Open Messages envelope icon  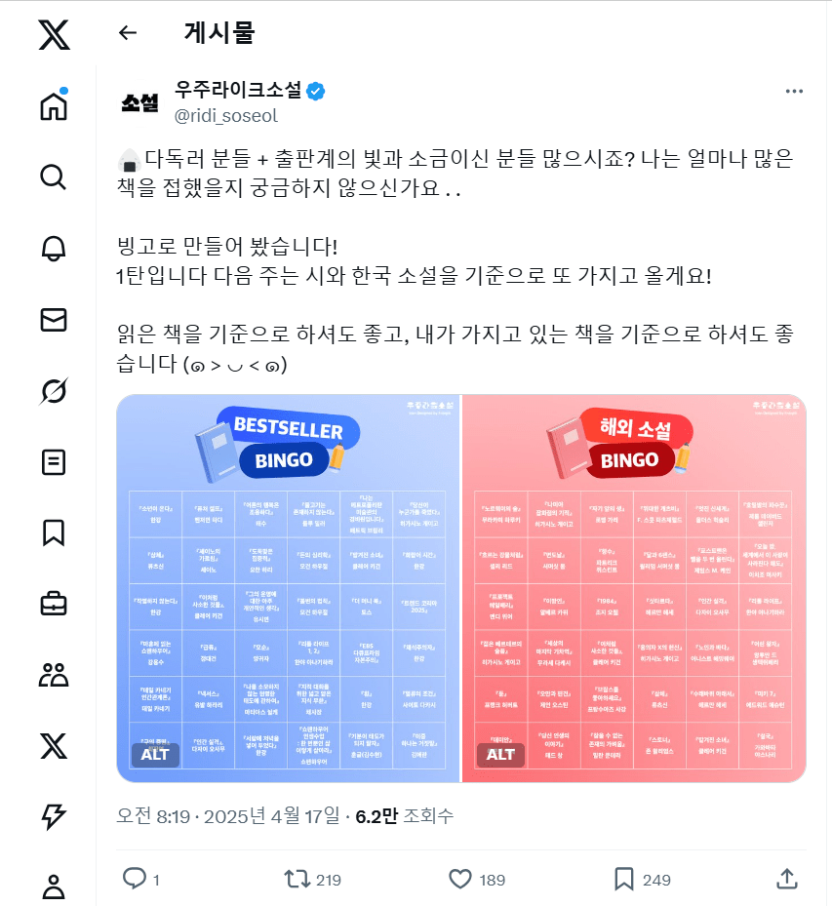(x=54, y=319)
